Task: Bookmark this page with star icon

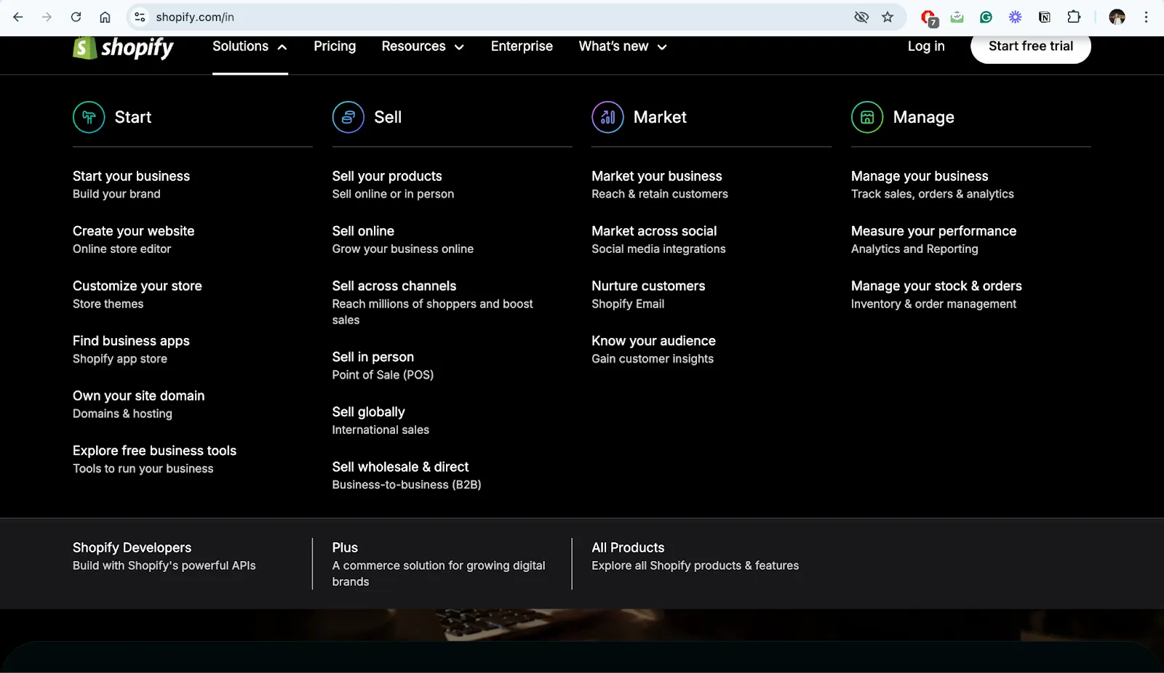Action: (888, 17)
